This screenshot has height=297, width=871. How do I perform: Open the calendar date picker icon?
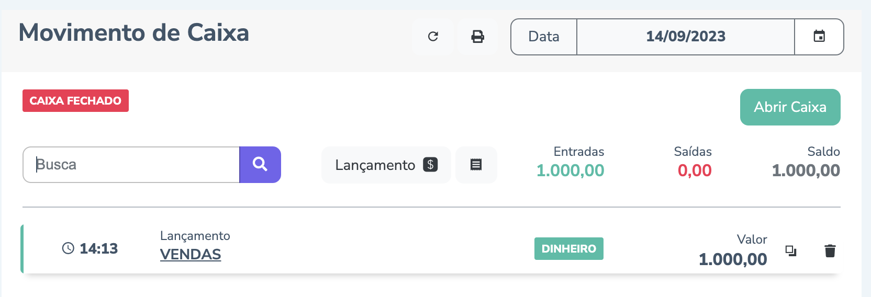click(x=819, y=37)
